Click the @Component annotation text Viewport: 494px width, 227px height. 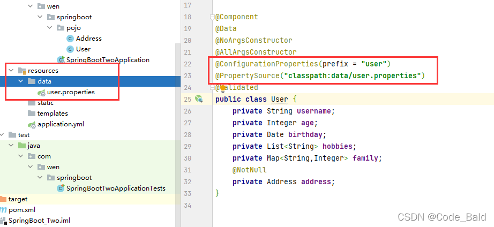tap(237, 17)
